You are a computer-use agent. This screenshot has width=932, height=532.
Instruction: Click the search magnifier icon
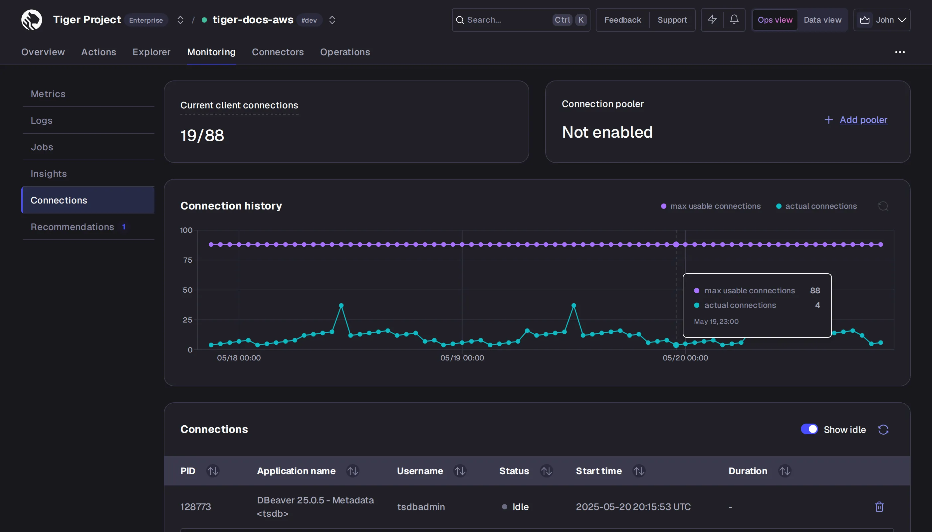coord(460,20)
